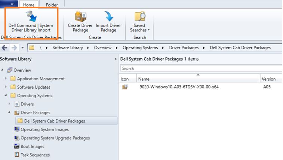Expand arrow after Driver Packages breadcrumb
The height and width of the screenshot is (160, 283).
tap(204, 48)
